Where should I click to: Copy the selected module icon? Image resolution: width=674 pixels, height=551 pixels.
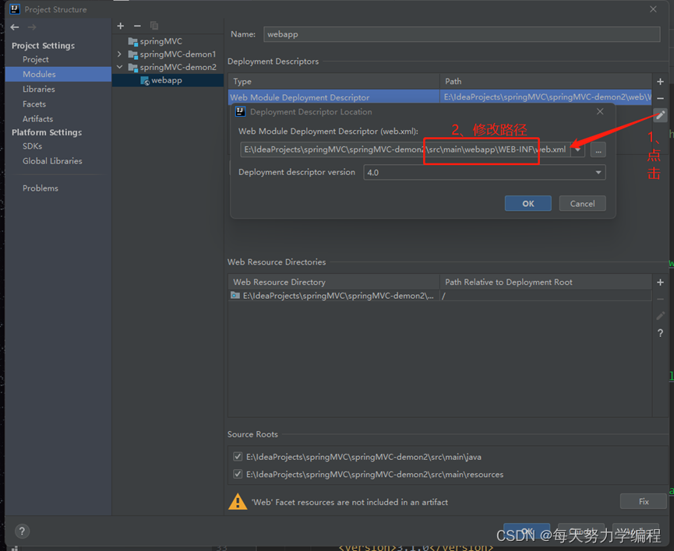click(x=154, y=26)
